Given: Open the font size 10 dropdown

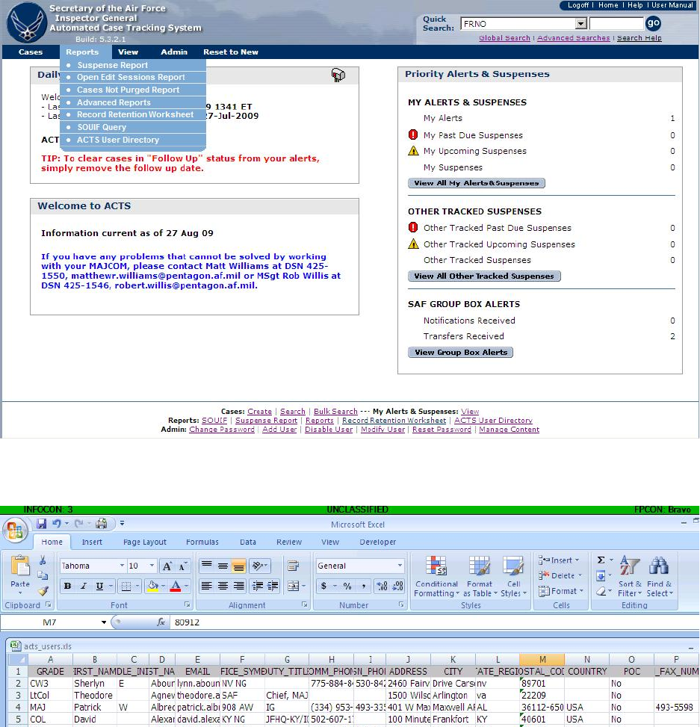Looking at the screenshot, I should click(152, 566).
